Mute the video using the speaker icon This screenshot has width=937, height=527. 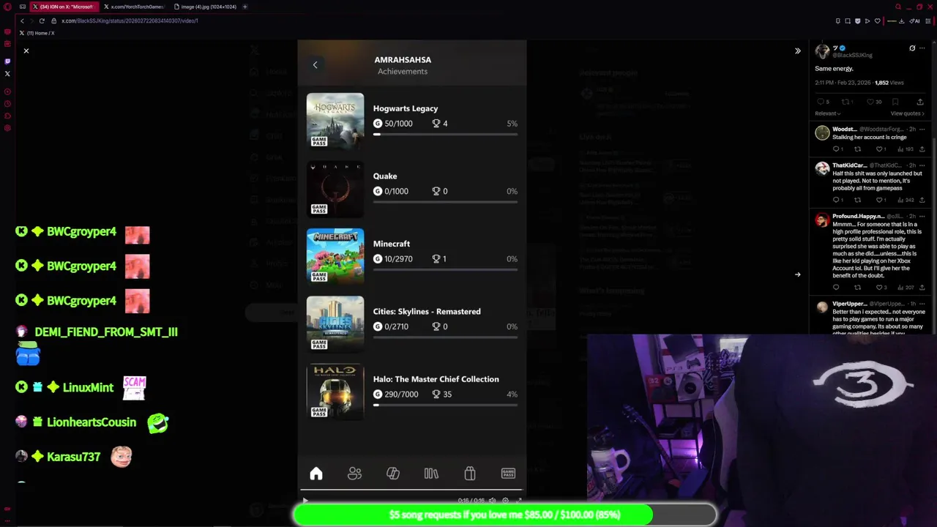tap(492, 501)
